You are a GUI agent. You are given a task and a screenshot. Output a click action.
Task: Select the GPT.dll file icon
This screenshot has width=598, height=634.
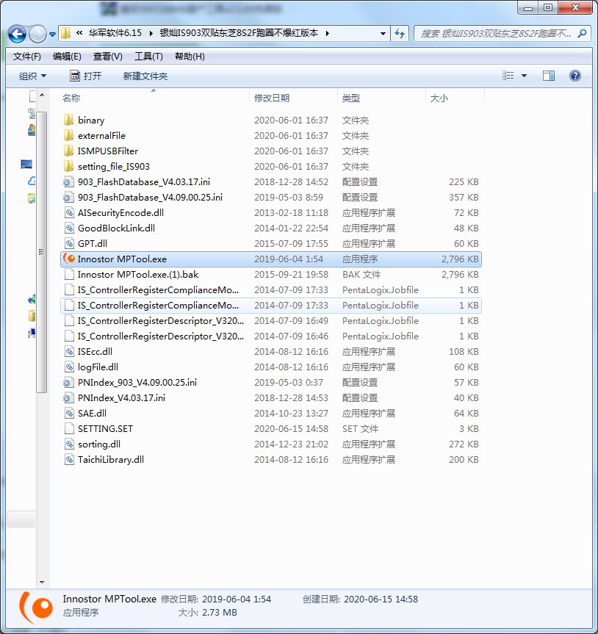coord(69,243)
